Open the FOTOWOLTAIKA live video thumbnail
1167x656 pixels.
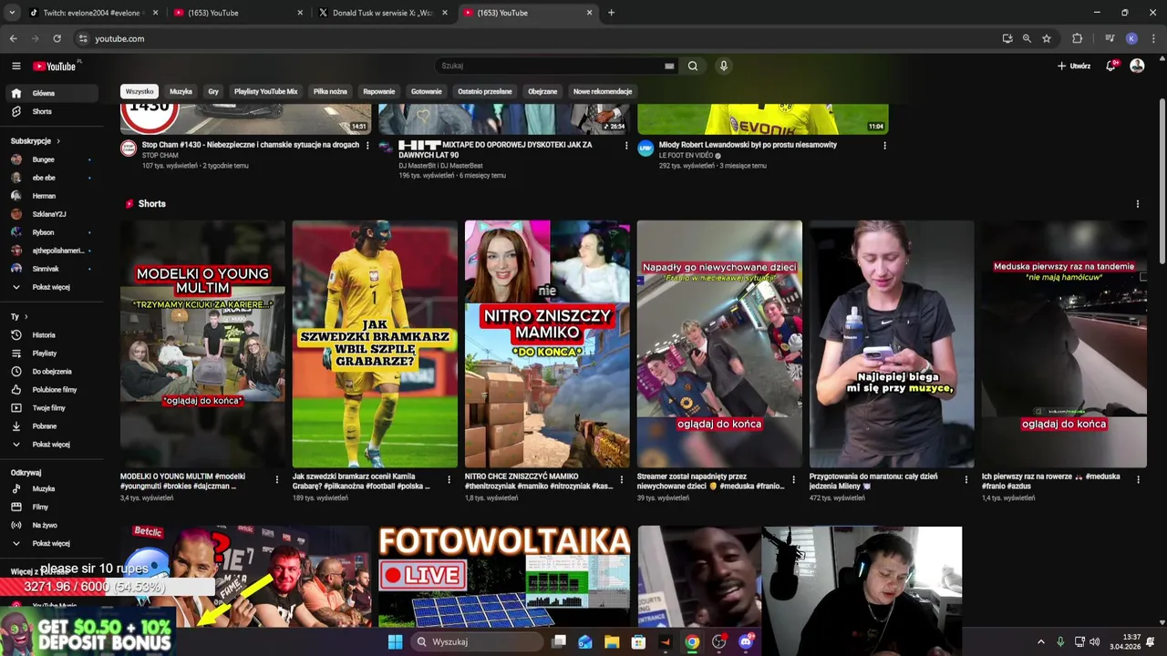pyautogui.click(x=504, y=577)
